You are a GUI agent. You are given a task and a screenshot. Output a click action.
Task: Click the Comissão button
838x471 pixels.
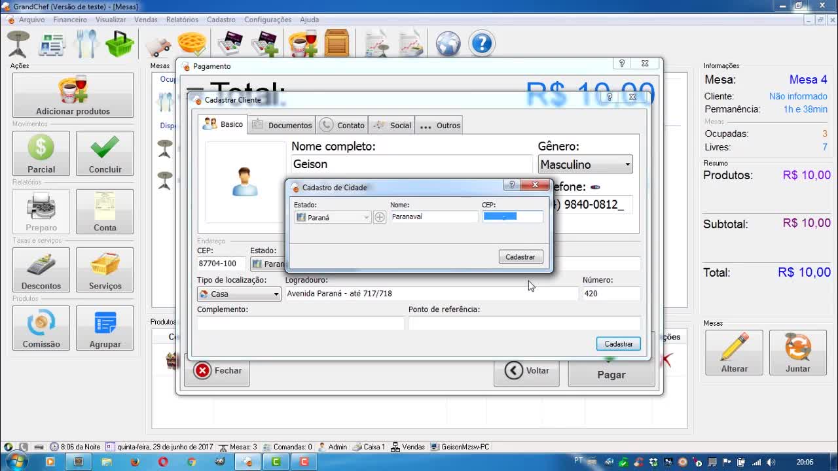(41, 328)
